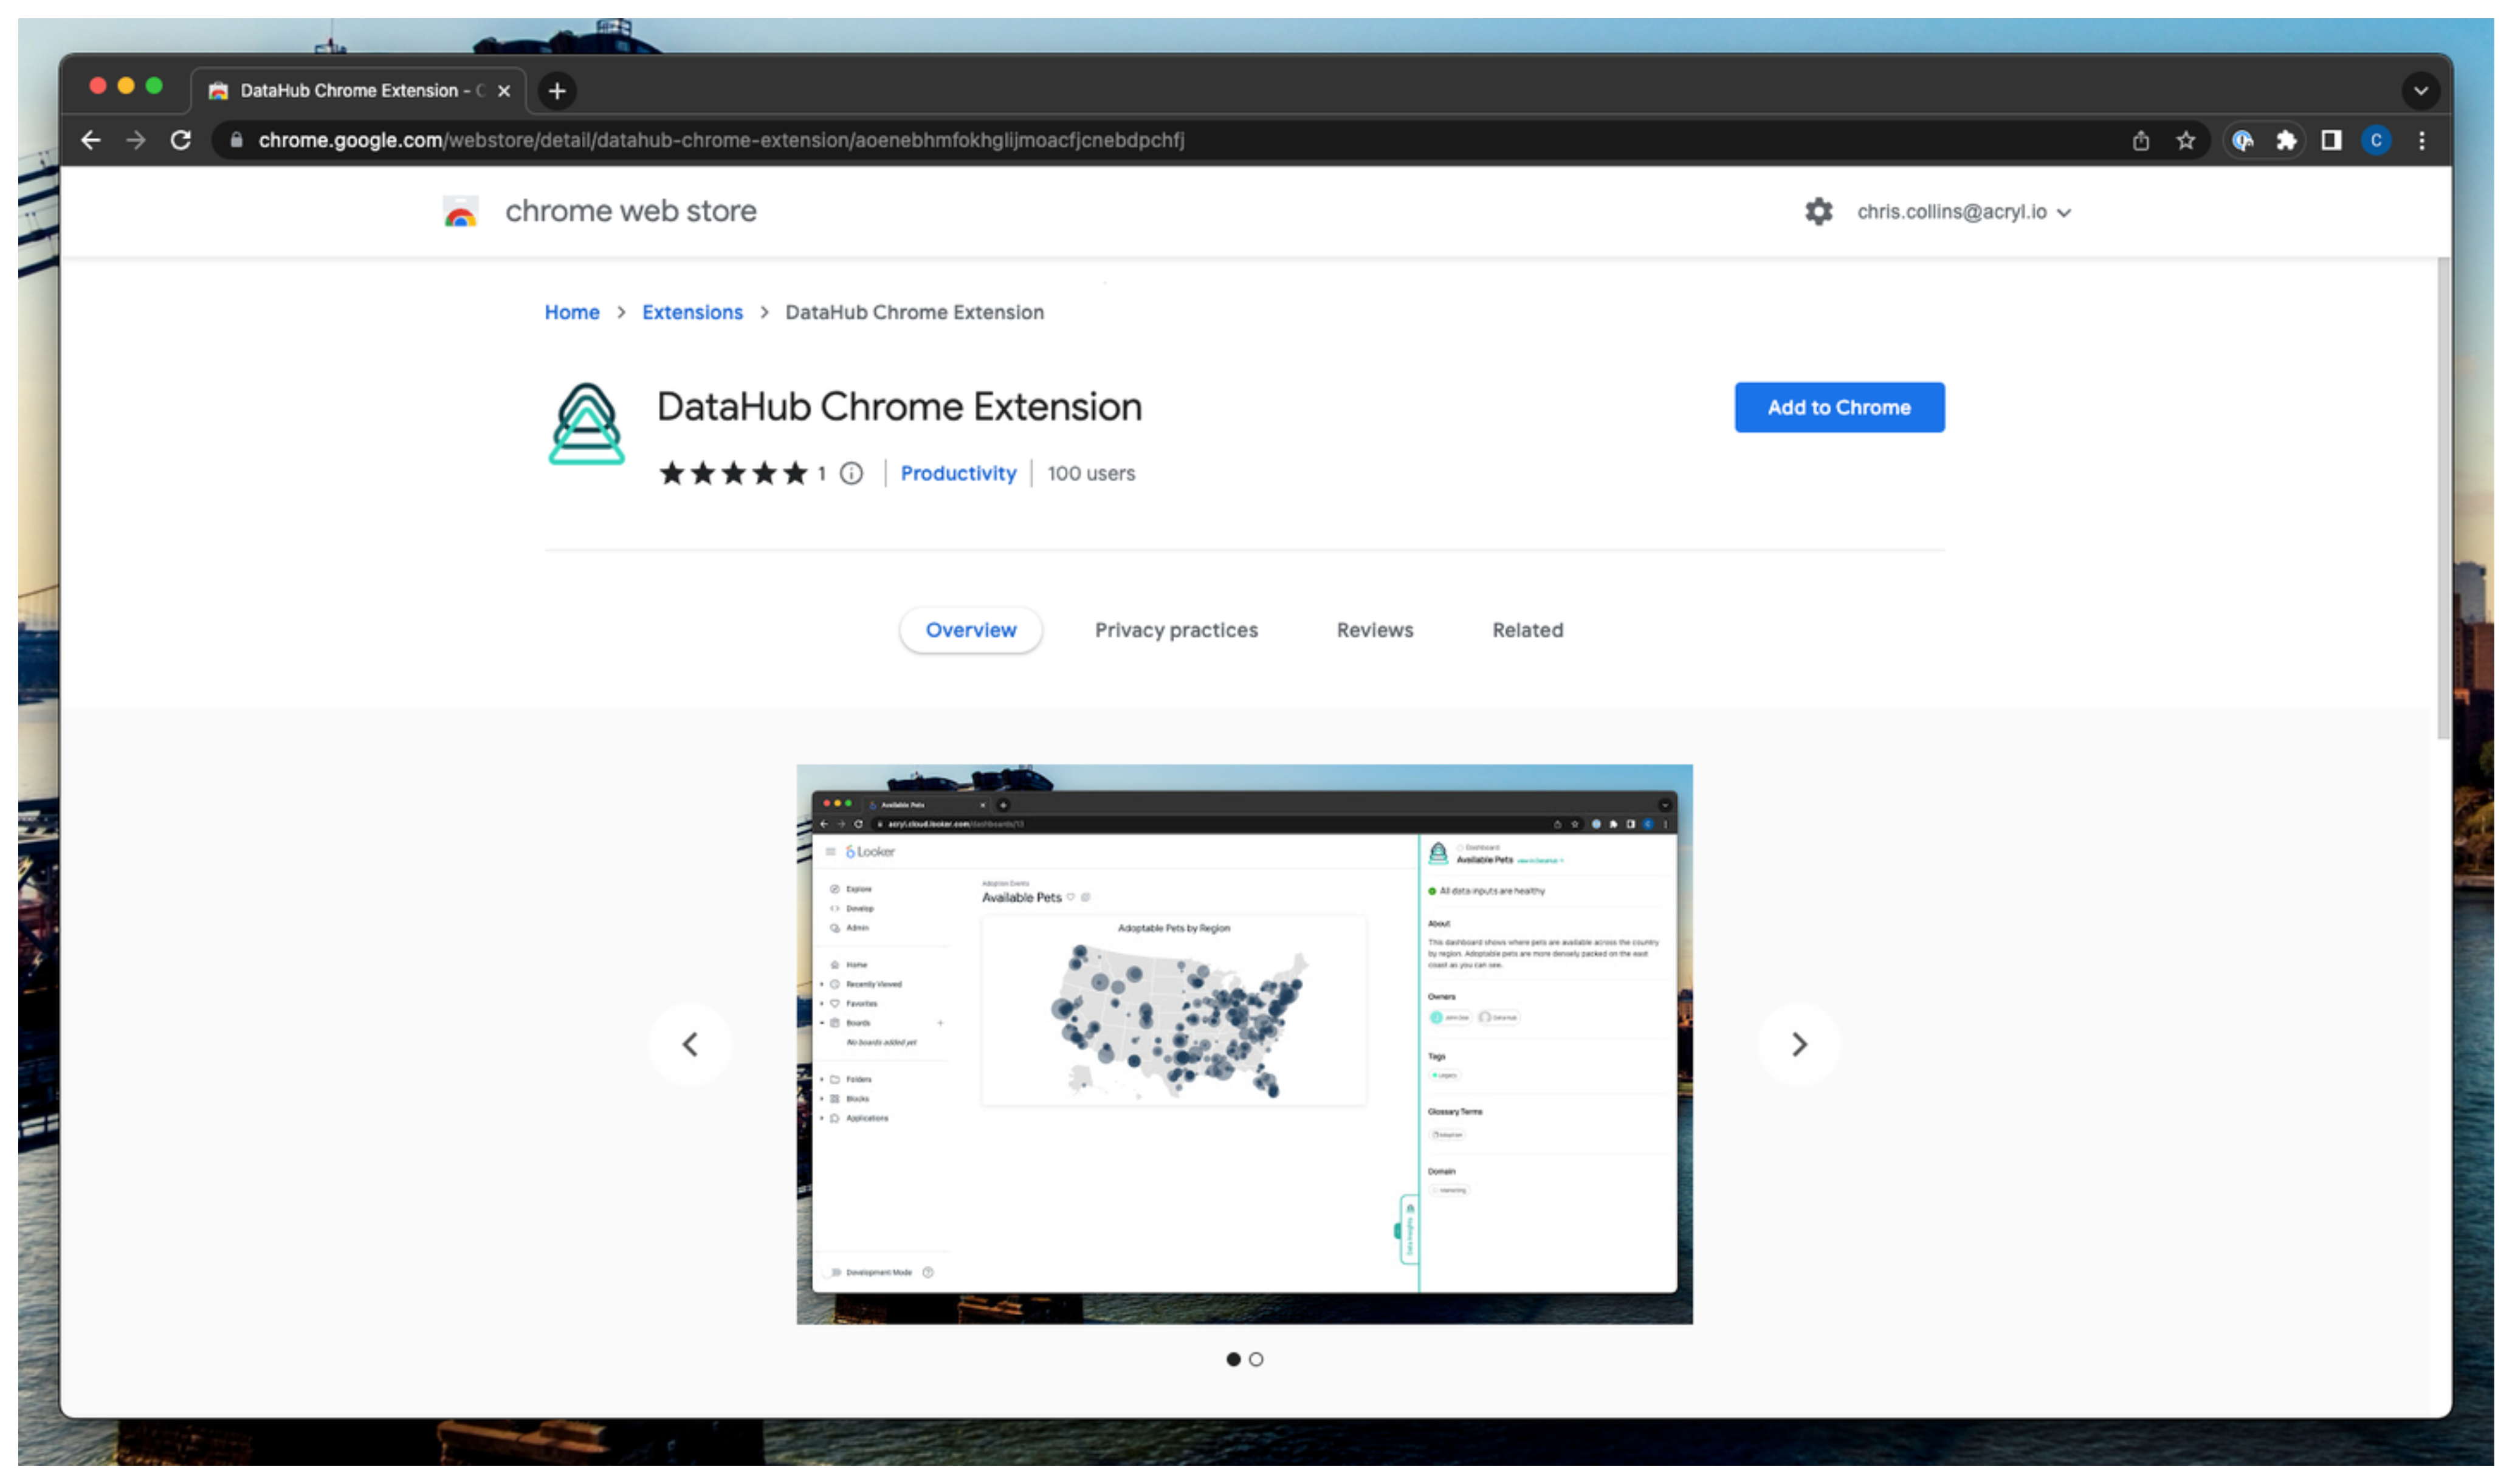This screenshot has width=2512, height=1484.
Task: Select the first carousel dot
Action: point(1233,1359)
